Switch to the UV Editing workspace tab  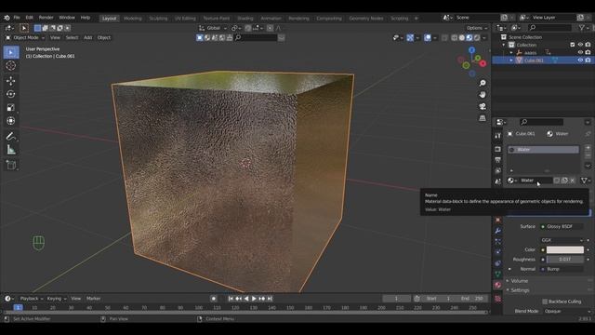pos(185,19)
